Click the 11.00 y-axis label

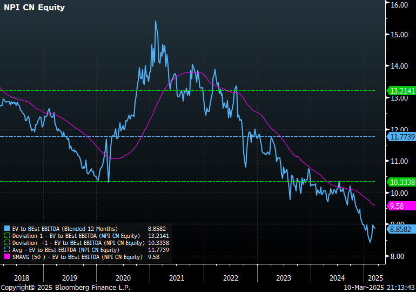pyautogui.click(x=399, y=161)
